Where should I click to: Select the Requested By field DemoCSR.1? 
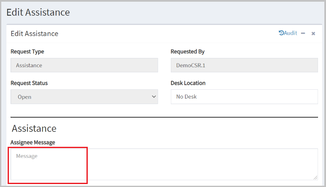point(244,65)
